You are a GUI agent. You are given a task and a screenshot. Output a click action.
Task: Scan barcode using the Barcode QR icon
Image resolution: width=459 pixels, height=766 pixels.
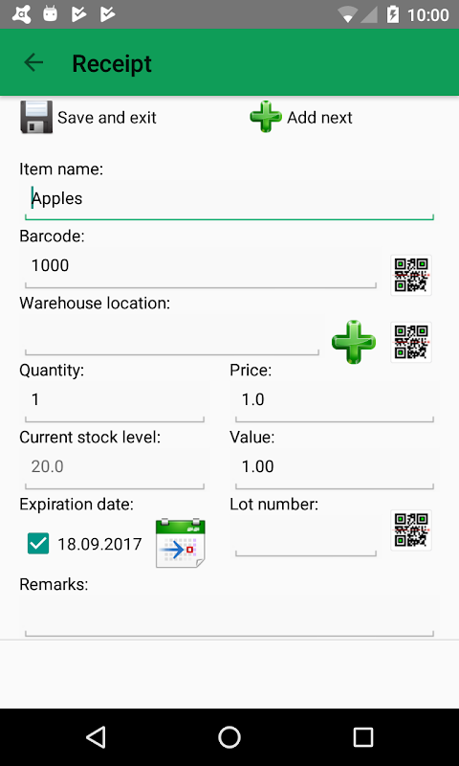tap(411, 275)
